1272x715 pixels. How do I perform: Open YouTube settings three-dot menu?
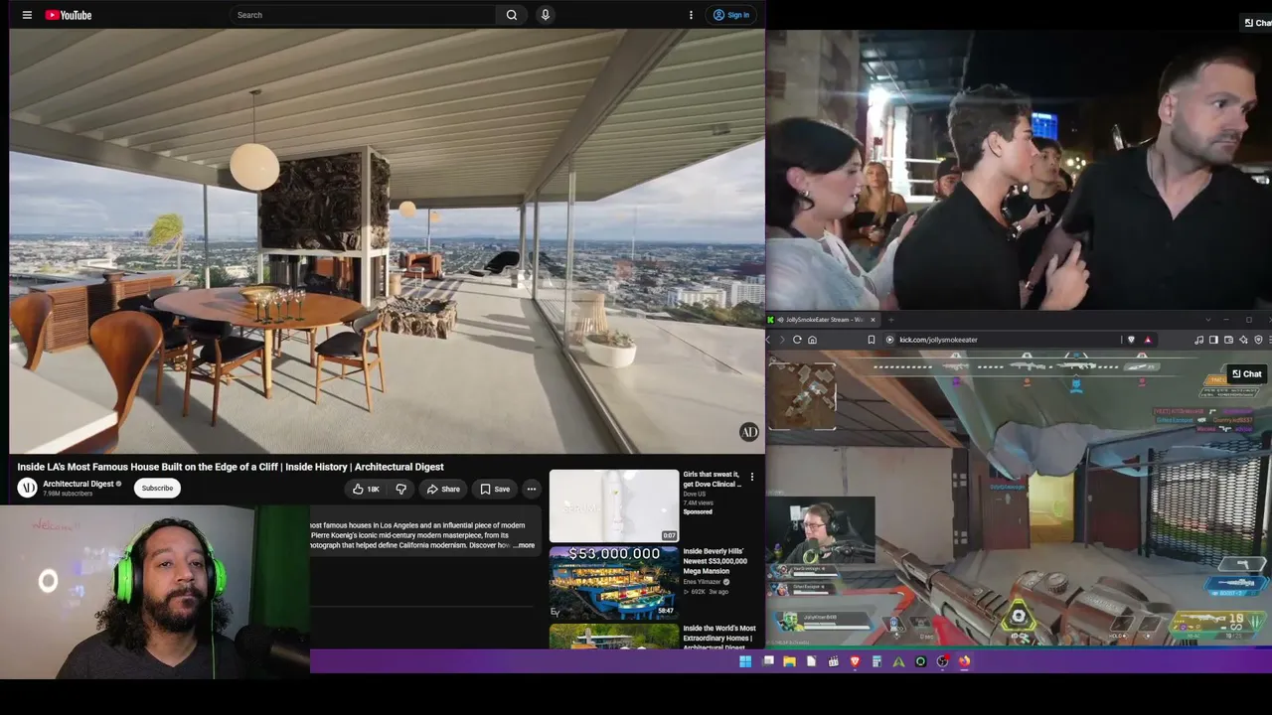tap(691, 15)
